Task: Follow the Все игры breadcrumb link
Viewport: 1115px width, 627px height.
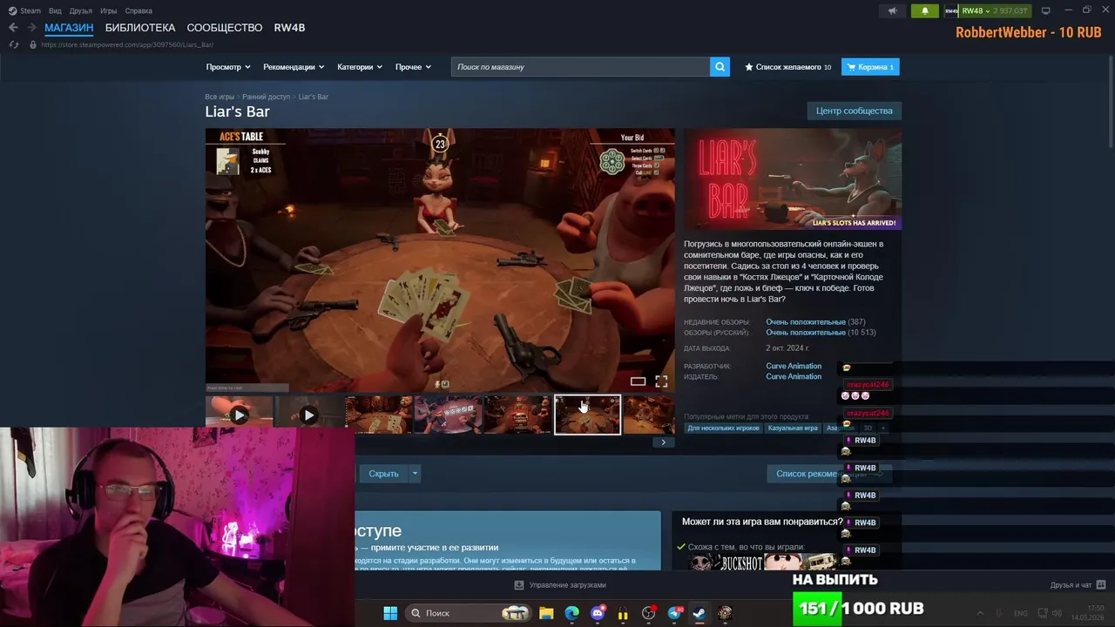Action: 220,97
